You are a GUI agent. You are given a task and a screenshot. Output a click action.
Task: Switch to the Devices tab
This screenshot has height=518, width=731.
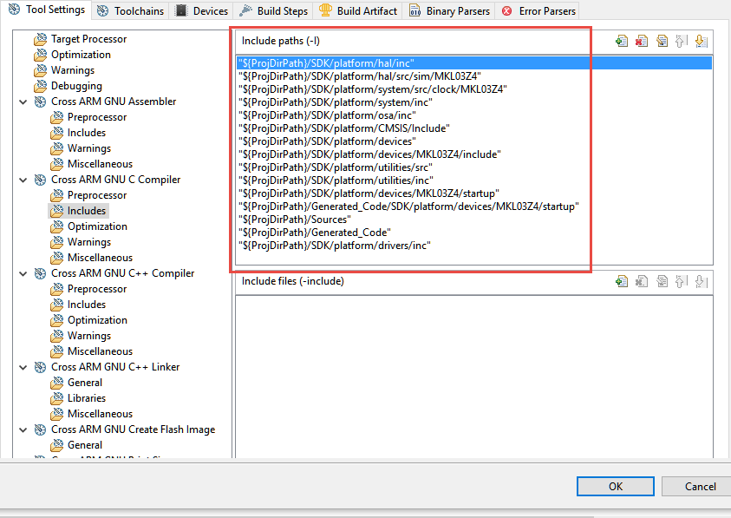[x=201, y=10]
